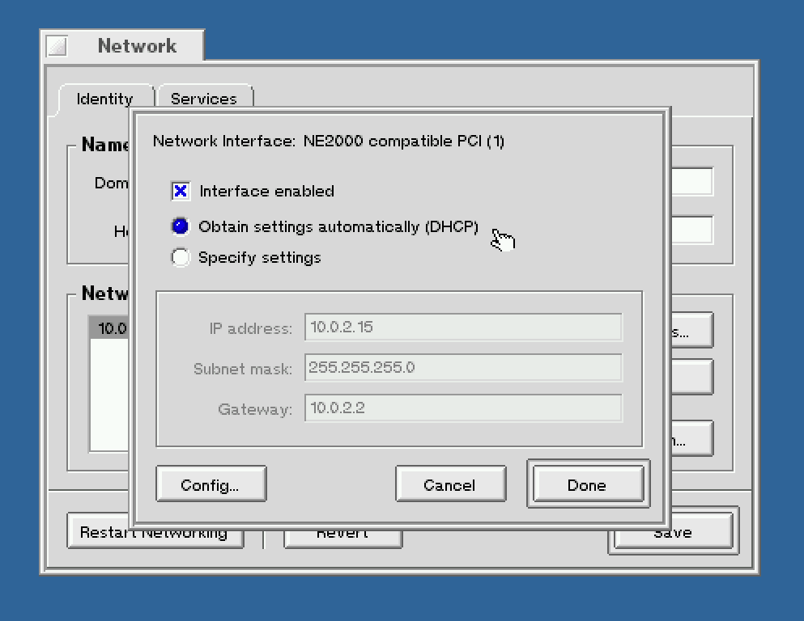Click the Gateway field

point(462,408)
